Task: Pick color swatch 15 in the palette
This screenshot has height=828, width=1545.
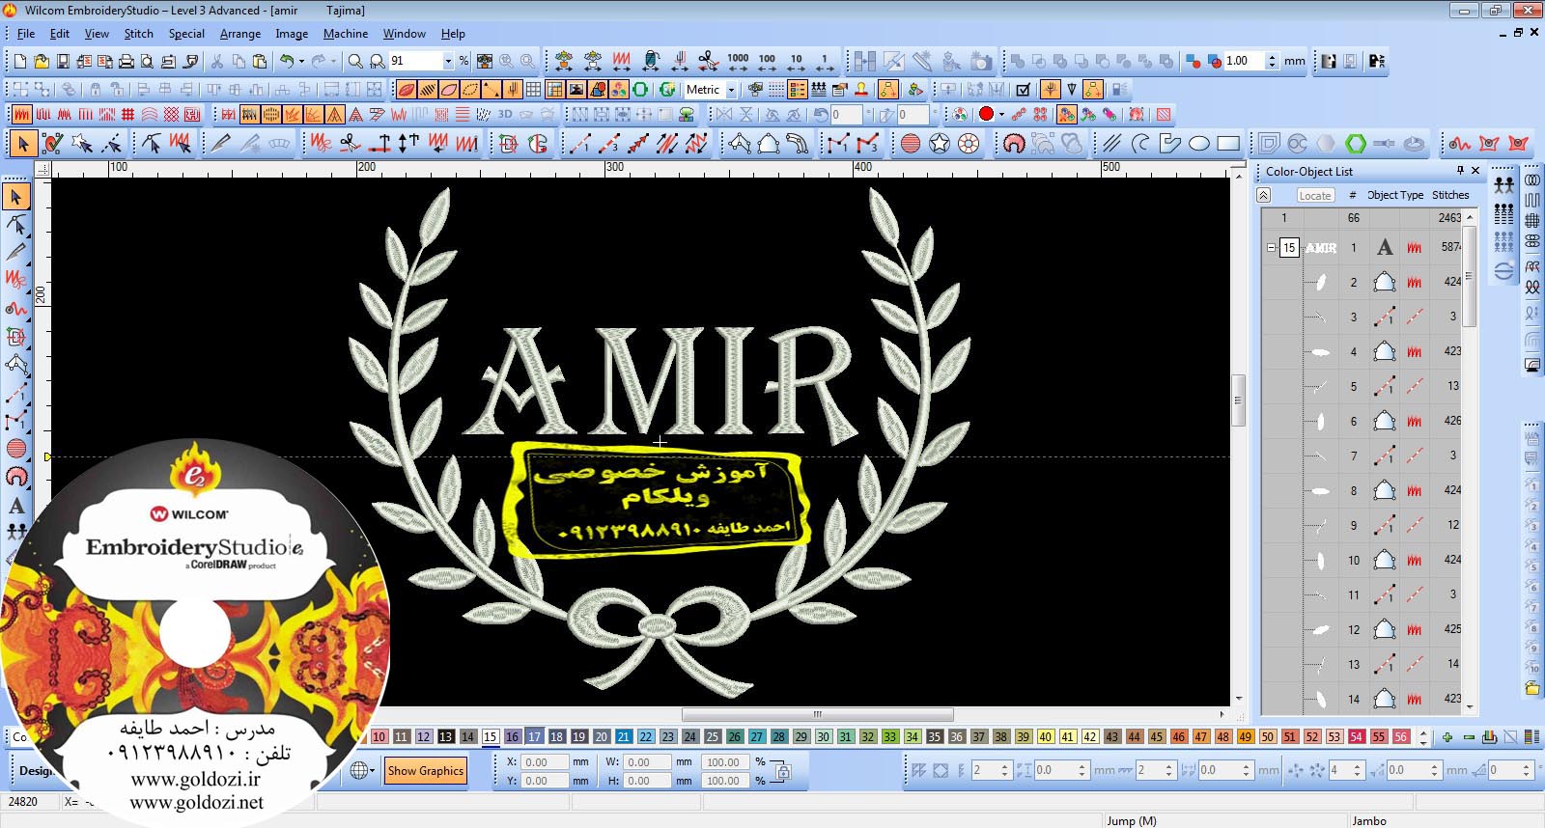Action: 490,737
